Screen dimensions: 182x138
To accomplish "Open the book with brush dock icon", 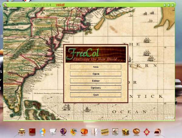I will point(94,132).
